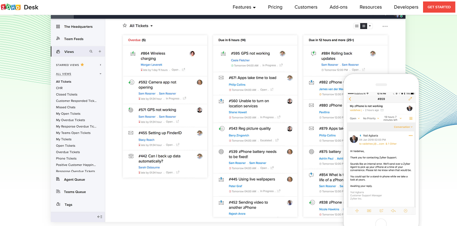Open ticket #884 Rolling back updates
The height and width of the screenshot is (226, 457).
(x=337, y=56)
